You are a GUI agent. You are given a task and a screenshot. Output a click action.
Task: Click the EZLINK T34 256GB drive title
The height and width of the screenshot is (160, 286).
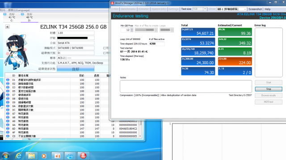[x=73, y=27]
